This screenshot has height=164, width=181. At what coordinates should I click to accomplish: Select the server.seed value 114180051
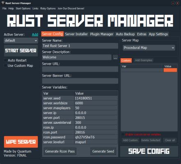tap(96, 98)
